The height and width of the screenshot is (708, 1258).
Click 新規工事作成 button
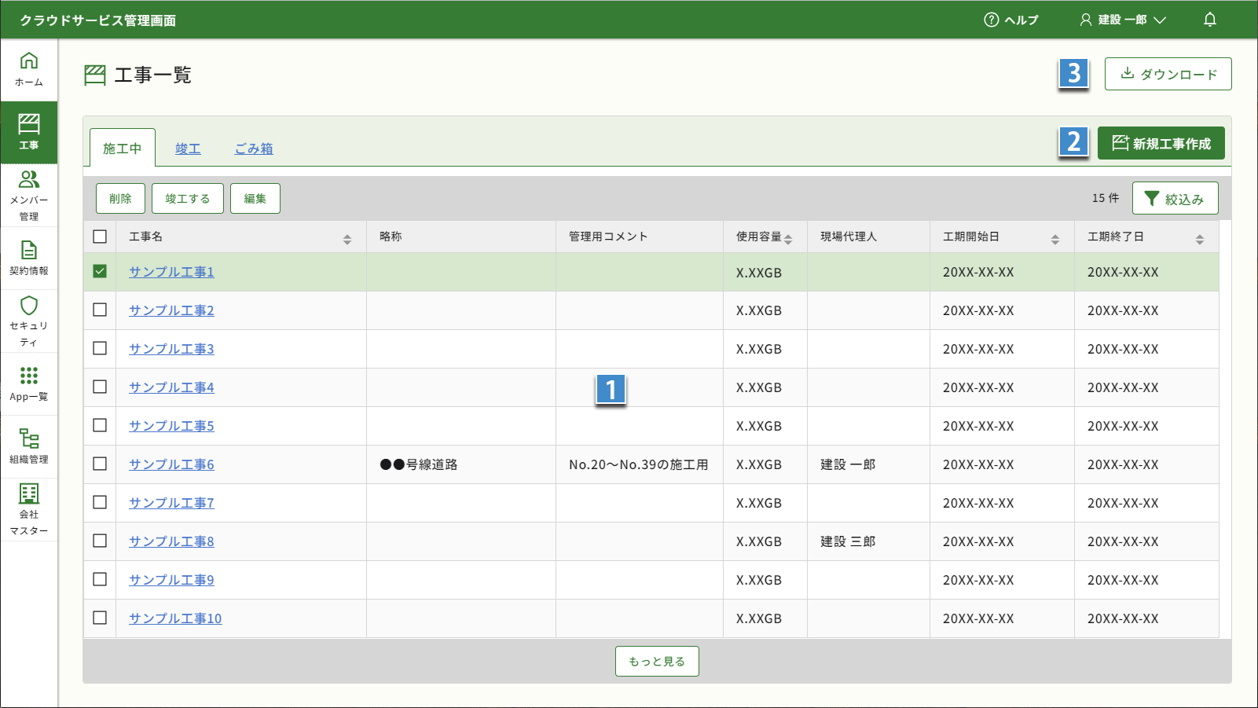[1161, 143]
